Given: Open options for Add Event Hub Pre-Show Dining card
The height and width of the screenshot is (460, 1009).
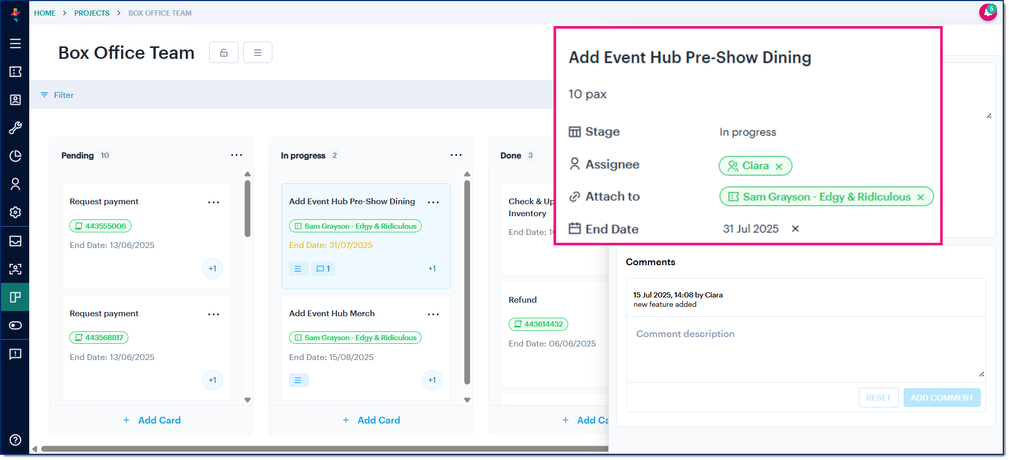Looking at the screenshot, I should [433, 203].
